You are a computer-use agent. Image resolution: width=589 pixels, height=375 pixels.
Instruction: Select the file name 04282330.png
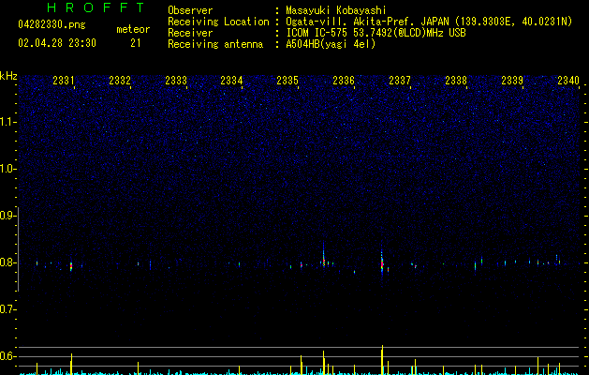(52, 25)
